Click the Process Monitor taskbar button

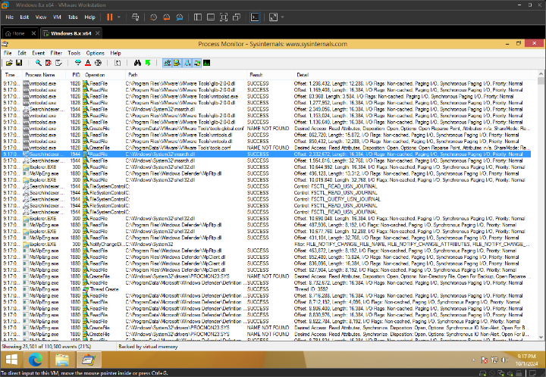[x=89, y=360]
